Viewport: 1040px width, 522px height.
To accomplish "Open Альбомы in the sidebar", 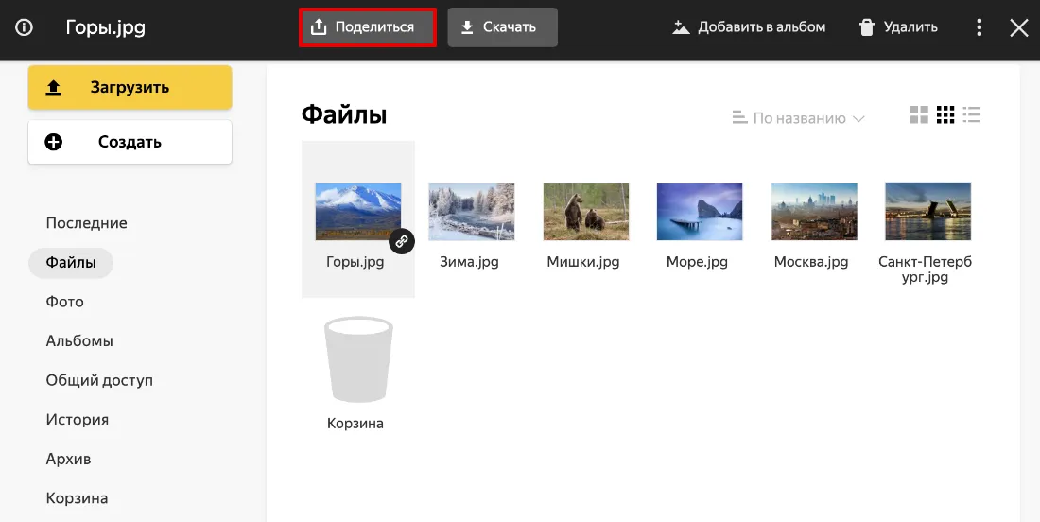I will point(78,341).
